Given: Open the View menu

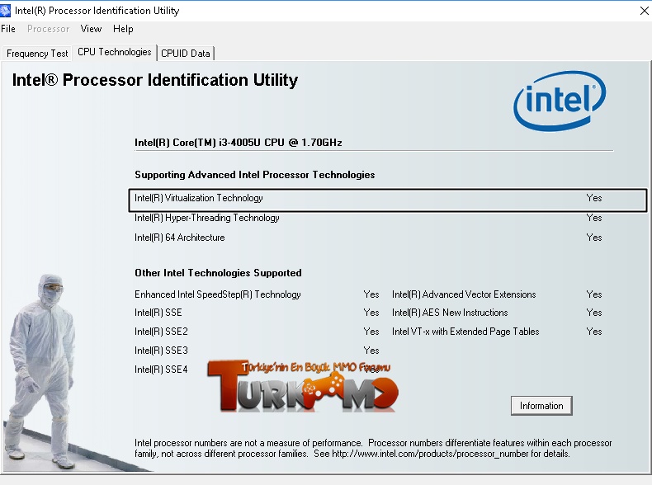Looking at the screenshot, I should point(91,29).
